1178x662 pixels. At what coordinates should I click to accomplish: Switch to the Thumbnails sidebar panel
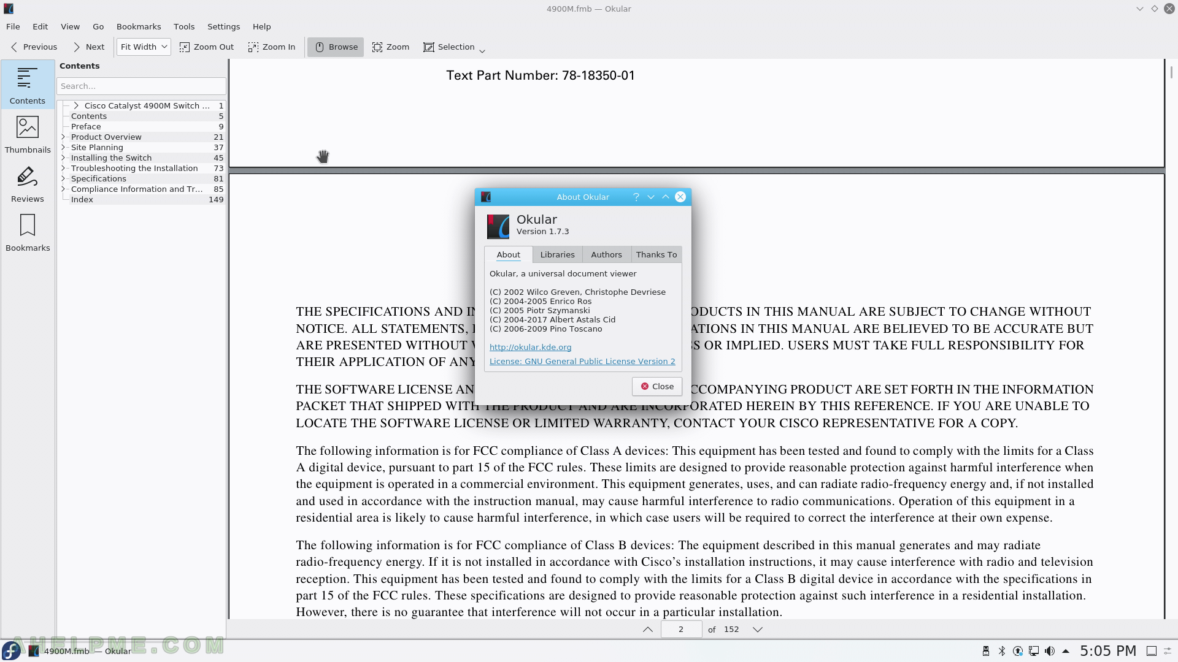28,134
